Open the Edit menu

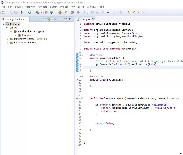[10, 7]
